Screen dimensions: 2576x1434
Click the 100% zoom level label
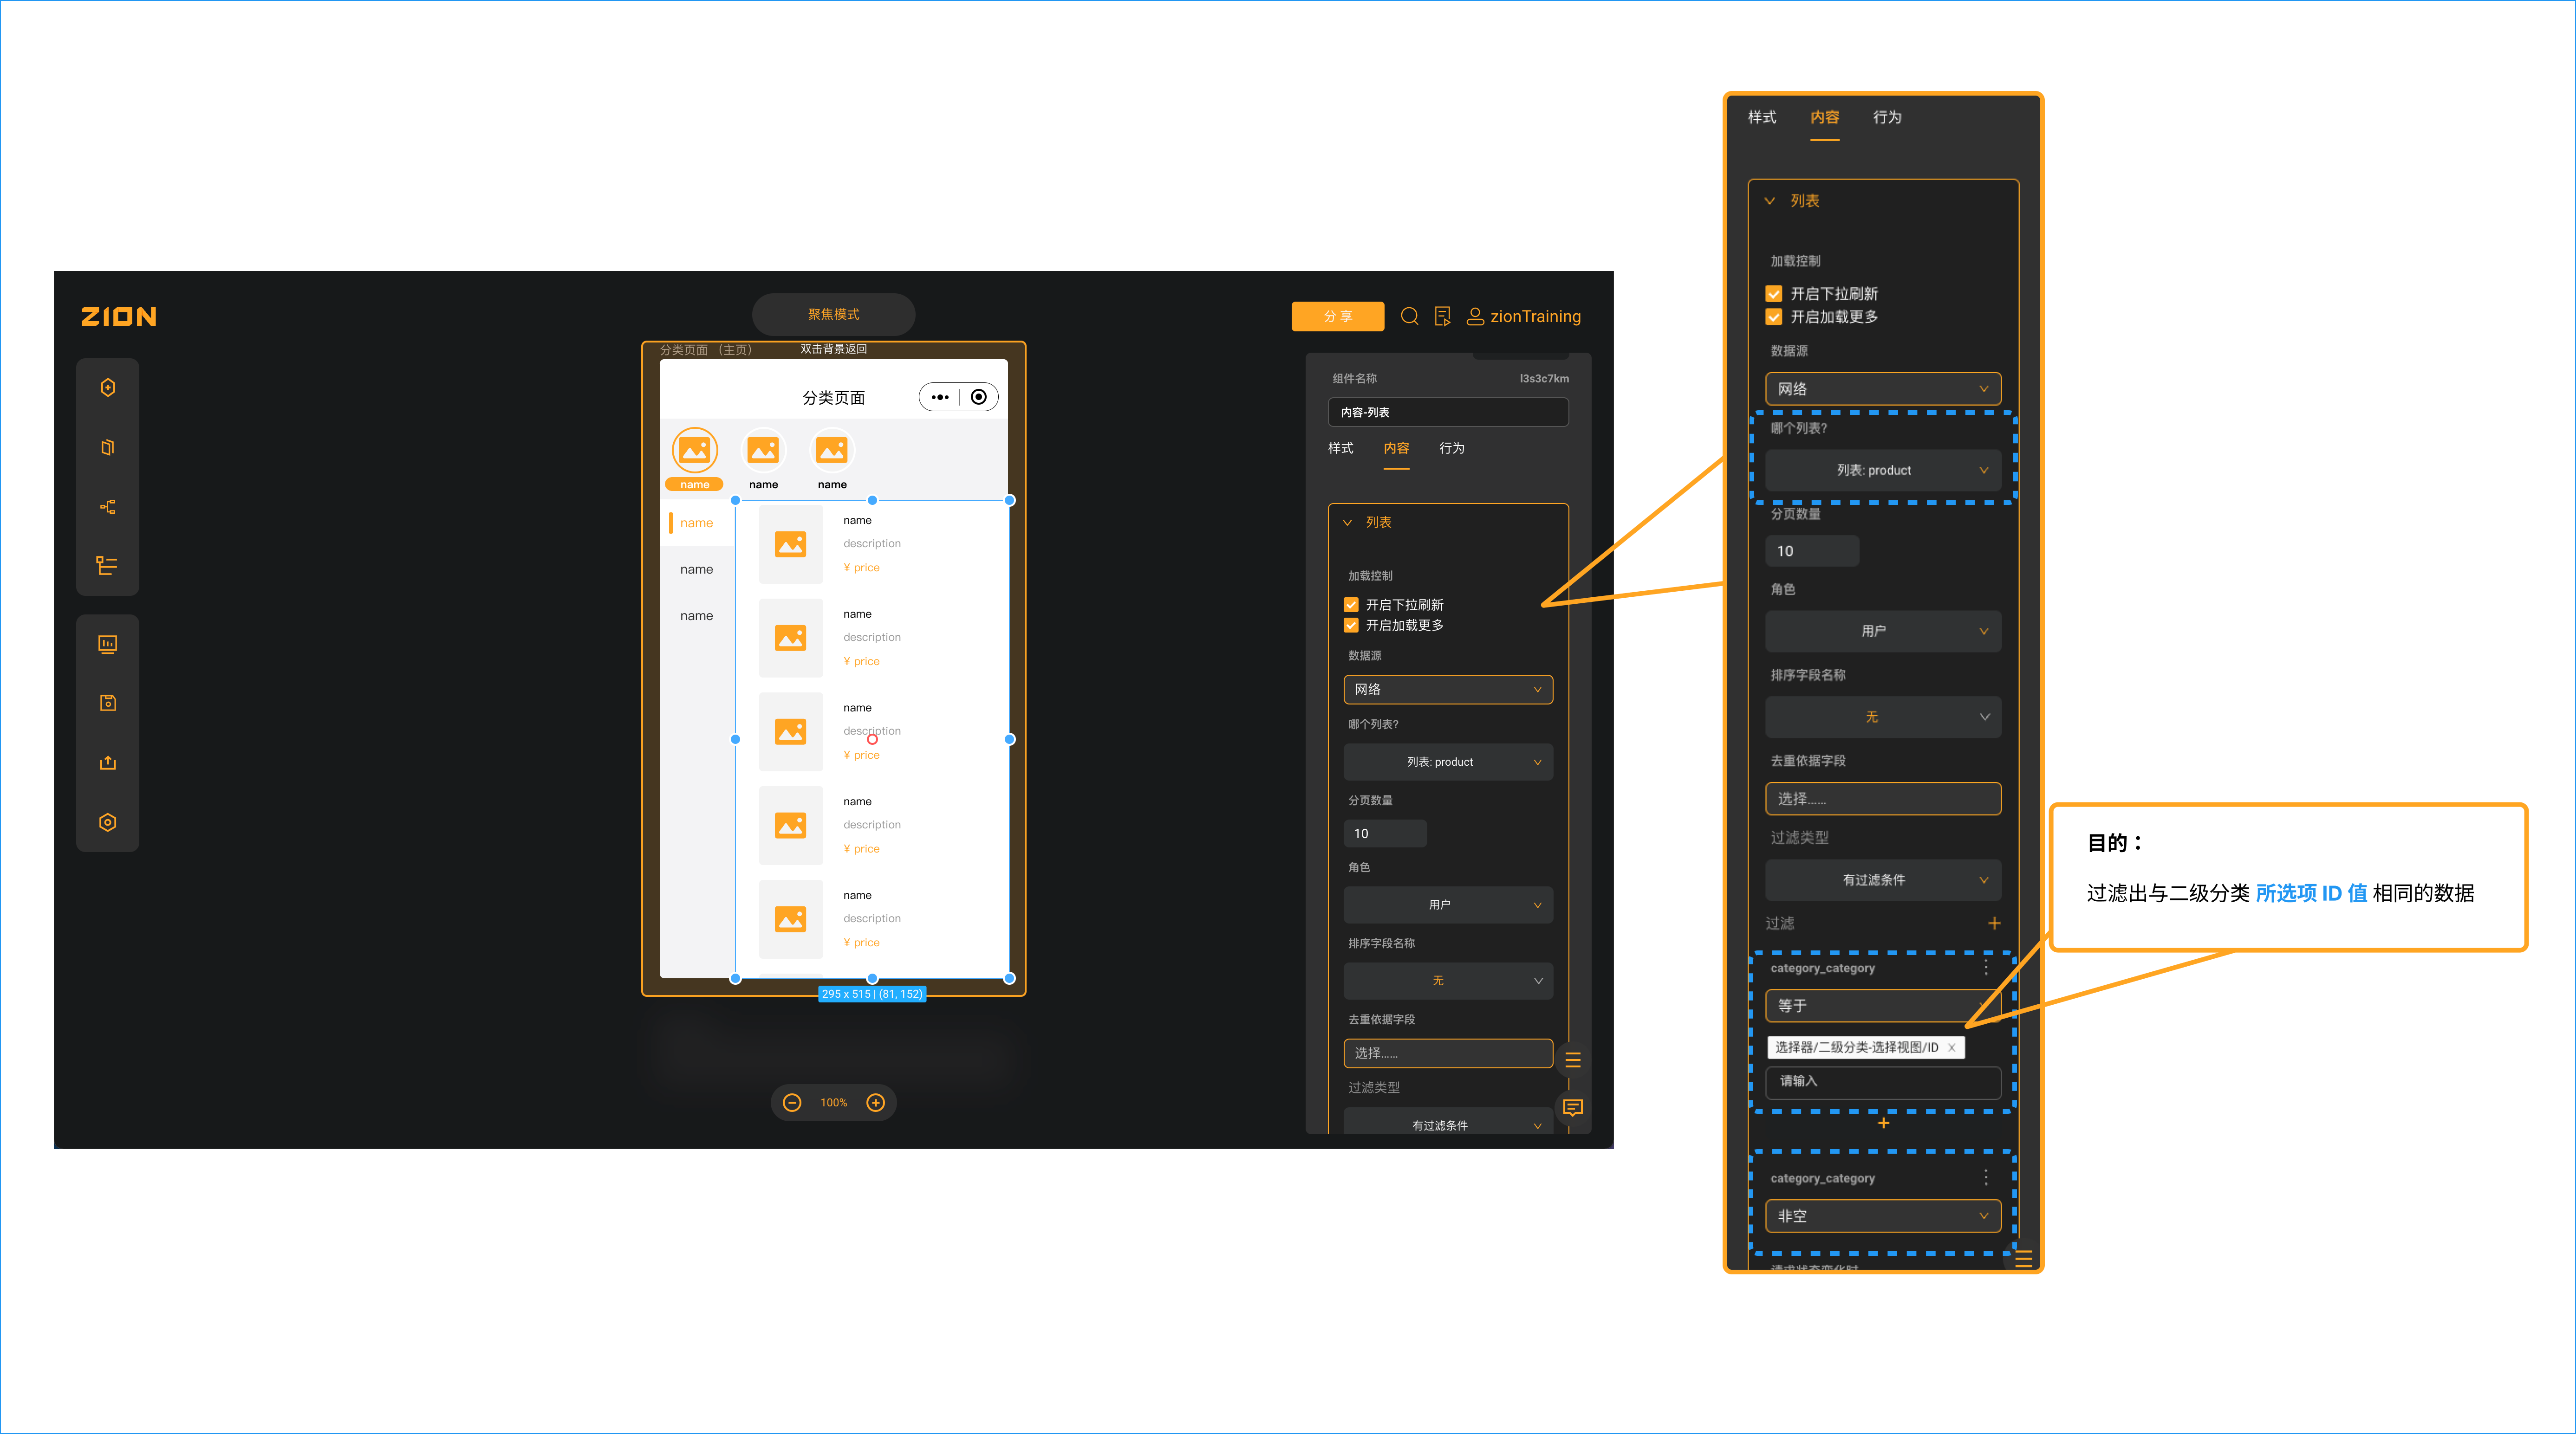pos(833,1102)
